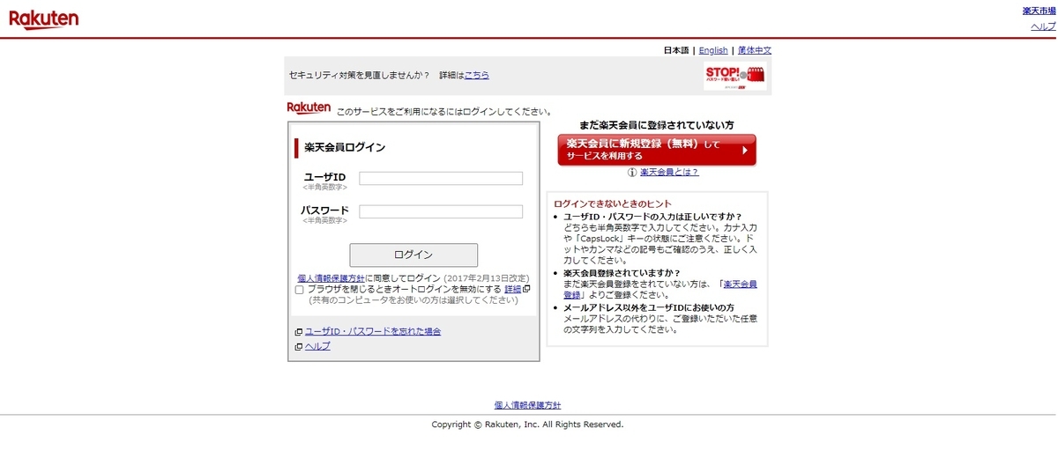Click the (2017年2月13日改定) revision date text

click(488, 278)
